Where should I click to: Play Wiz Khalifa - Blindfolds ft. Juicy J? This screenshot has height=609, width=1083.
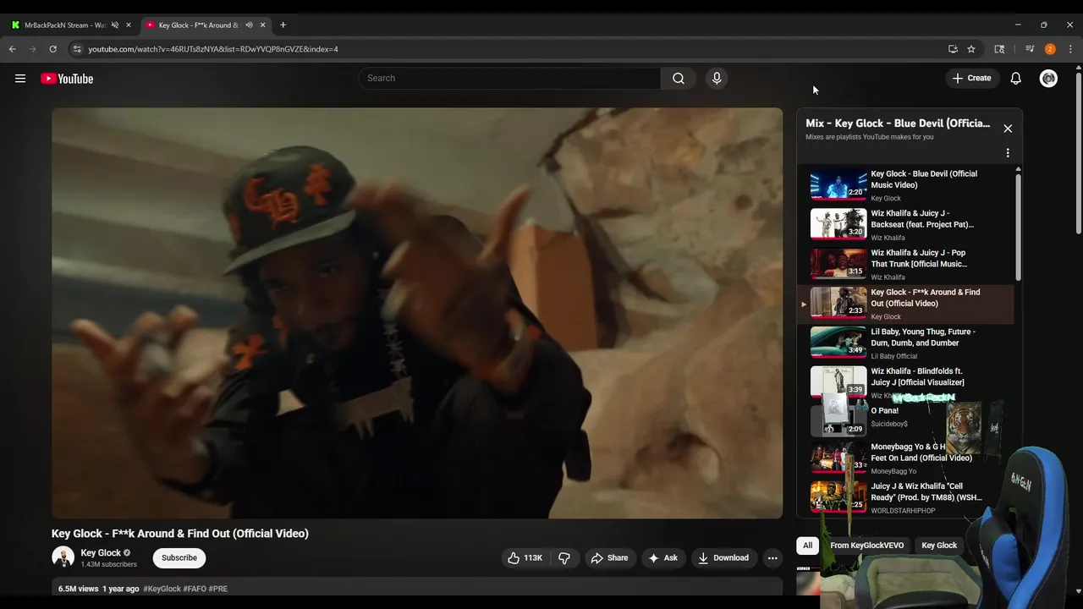[x=905, y=382]
